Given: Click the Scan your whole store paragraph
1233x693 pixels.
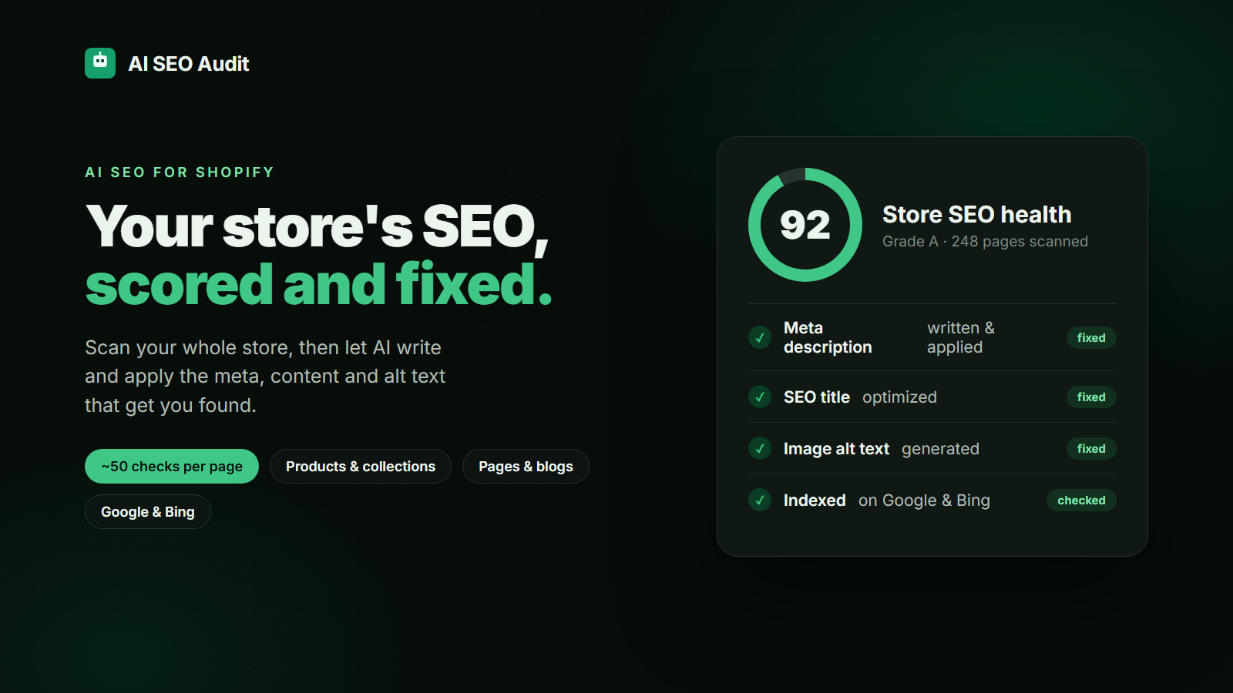Looking at the screenshot, I should tap(265, 377).
